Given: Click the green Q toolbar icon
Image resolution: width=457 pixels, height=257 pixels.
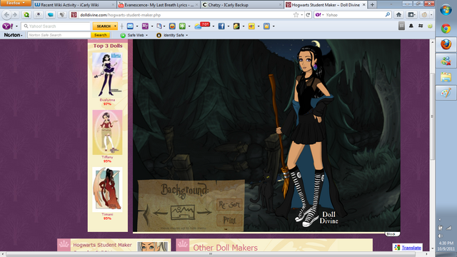Looking at the screenshot, I should tap(26, 14).
